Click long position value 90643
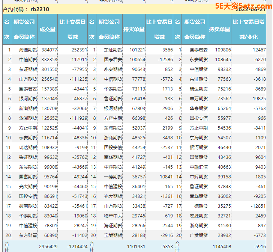273x252 pixels. pyautogui.click(x=138, y=69)
